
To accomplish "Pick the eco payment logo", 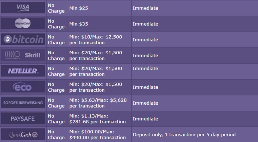I will coord(23,87).
